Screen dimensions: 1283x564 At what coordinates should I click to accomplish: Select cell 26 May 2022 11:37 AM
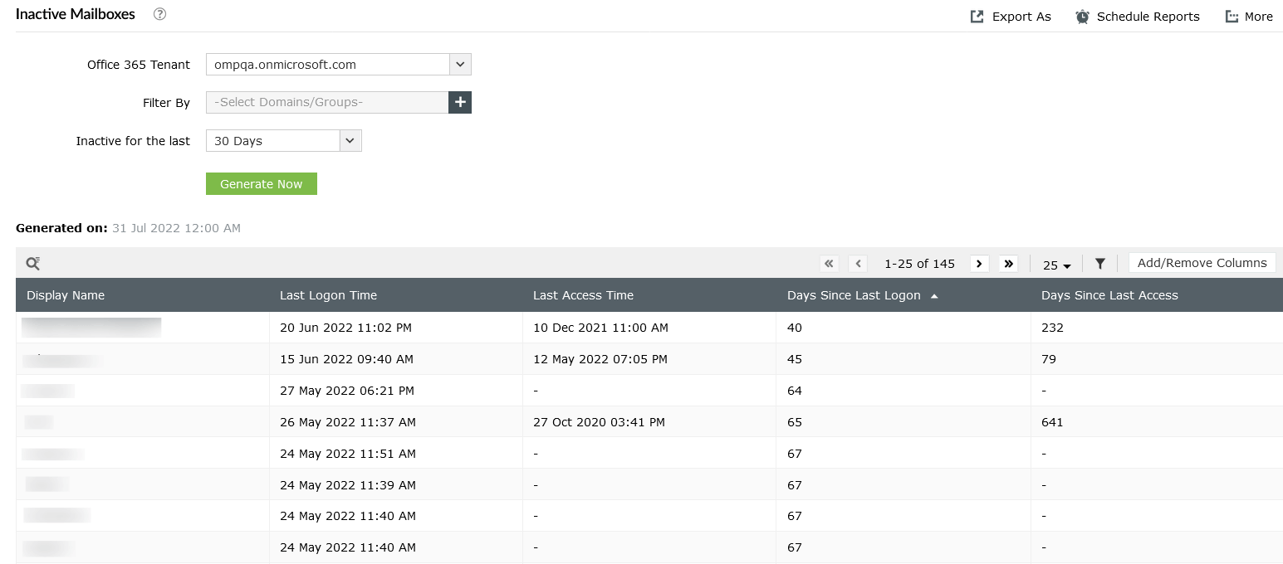coord(348,422)
